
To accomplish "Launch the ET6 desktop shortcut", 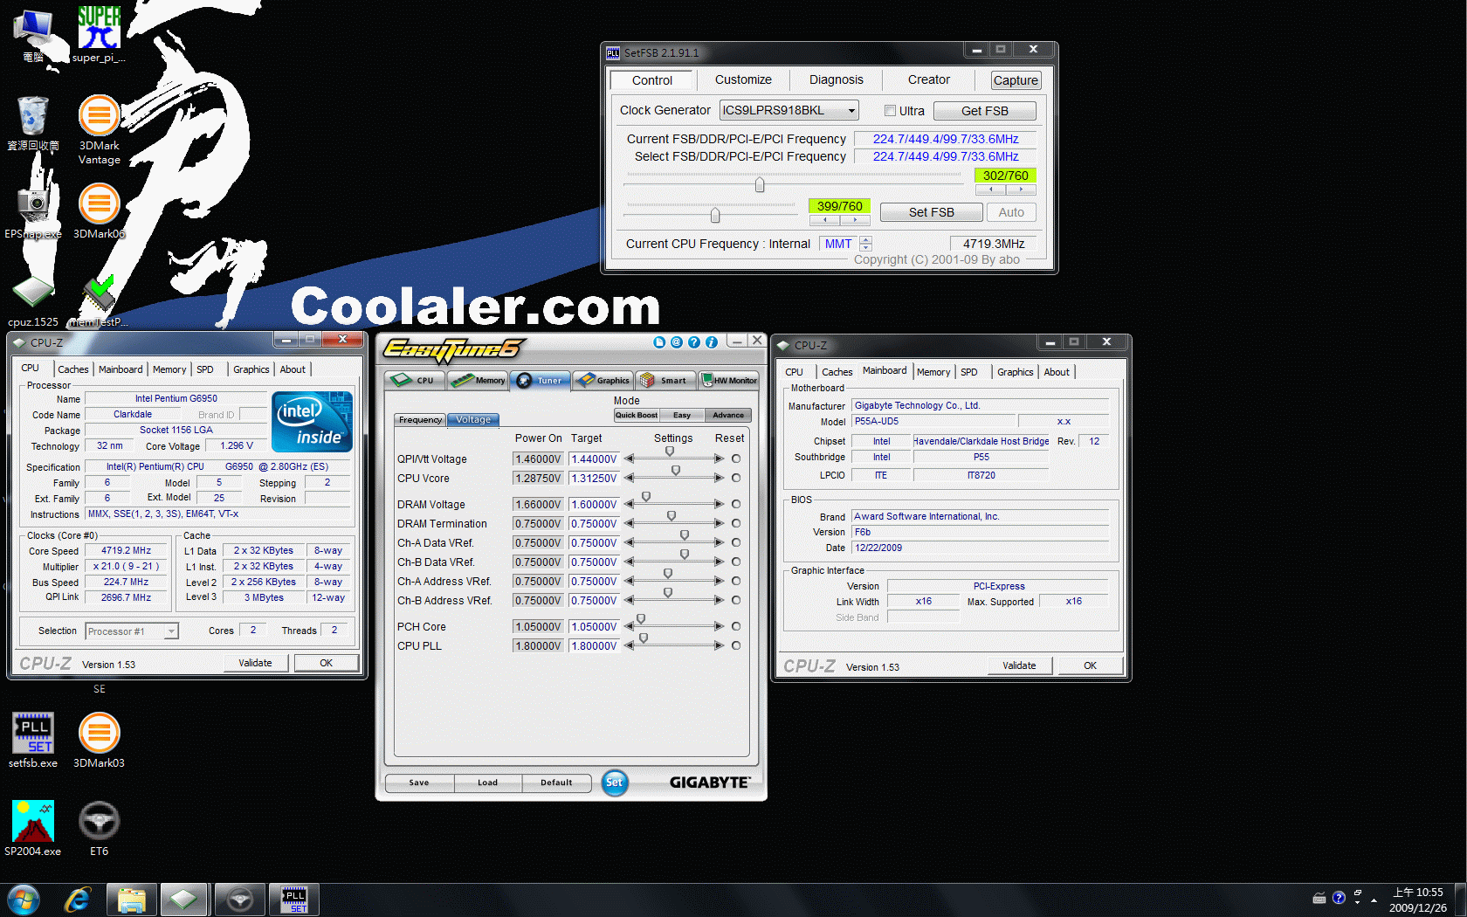I will (x=99, y=828).
